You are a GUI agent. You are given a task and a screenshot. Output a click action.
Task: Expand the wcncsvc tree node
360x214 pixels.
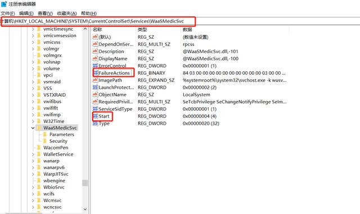pos(33,207)
